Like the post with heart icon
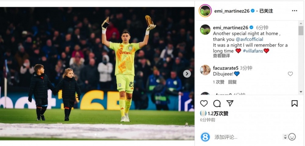This screenshot has width=305, height=146. coord(204,103)
